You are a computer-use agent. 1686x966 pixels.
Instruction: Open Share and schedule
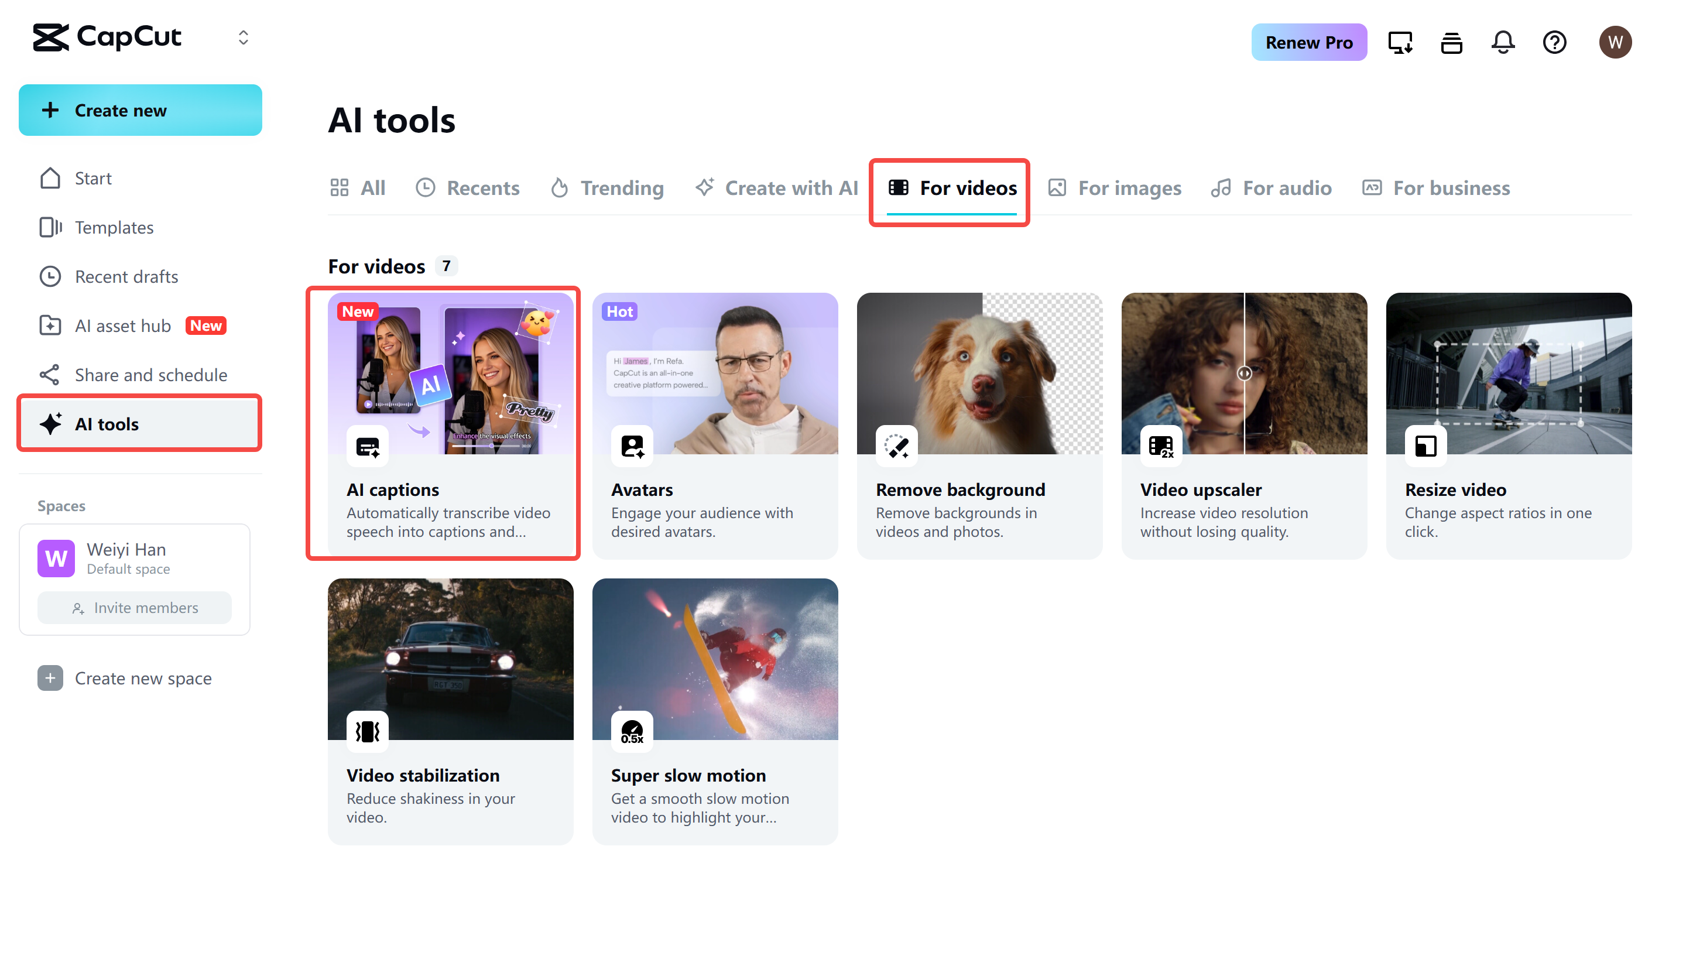click(x=150, y=374)
